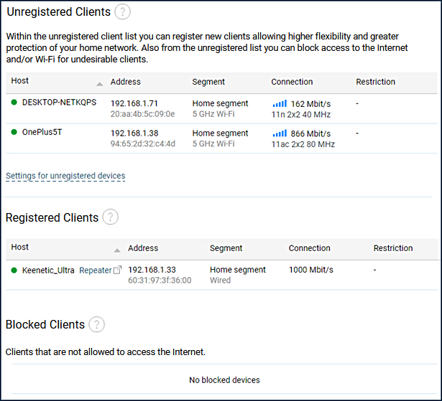The height and width of the screenshot is (401, 442).
Task: Click external link icon next to Repeater
Action: pos(118,270)
